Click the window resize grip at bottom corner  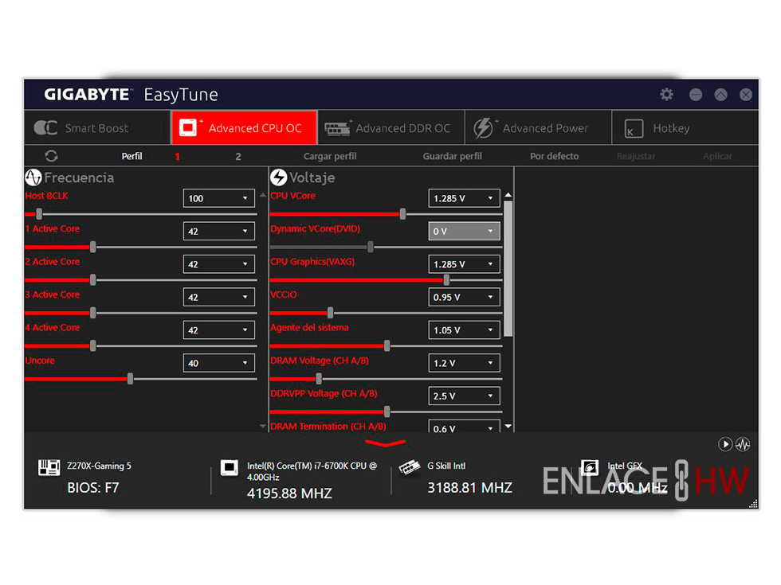point(753,504)
